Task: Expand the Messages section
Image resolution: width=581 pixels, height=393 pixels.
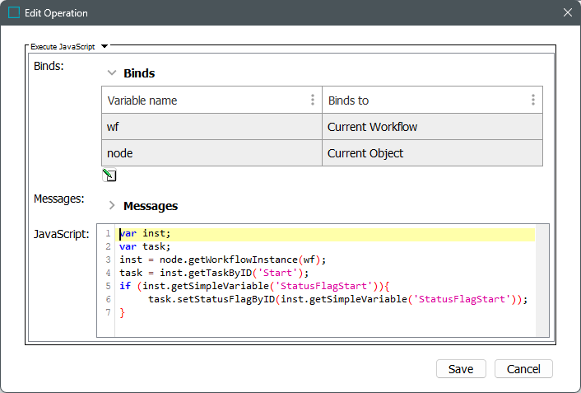Action: point(112,205)
